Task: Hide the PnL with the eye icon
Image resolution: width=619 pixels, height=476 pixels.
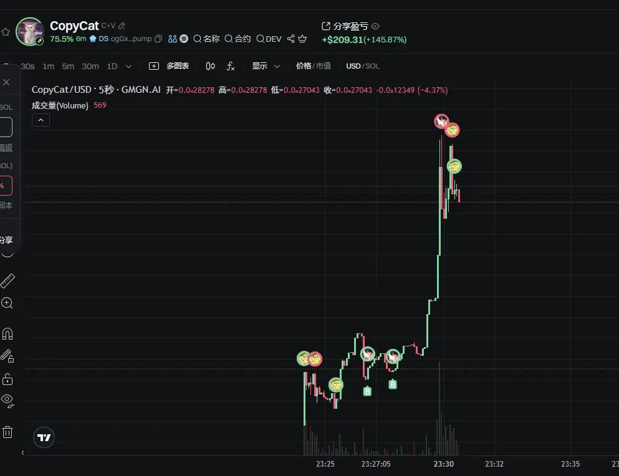Action: [375, 26]
